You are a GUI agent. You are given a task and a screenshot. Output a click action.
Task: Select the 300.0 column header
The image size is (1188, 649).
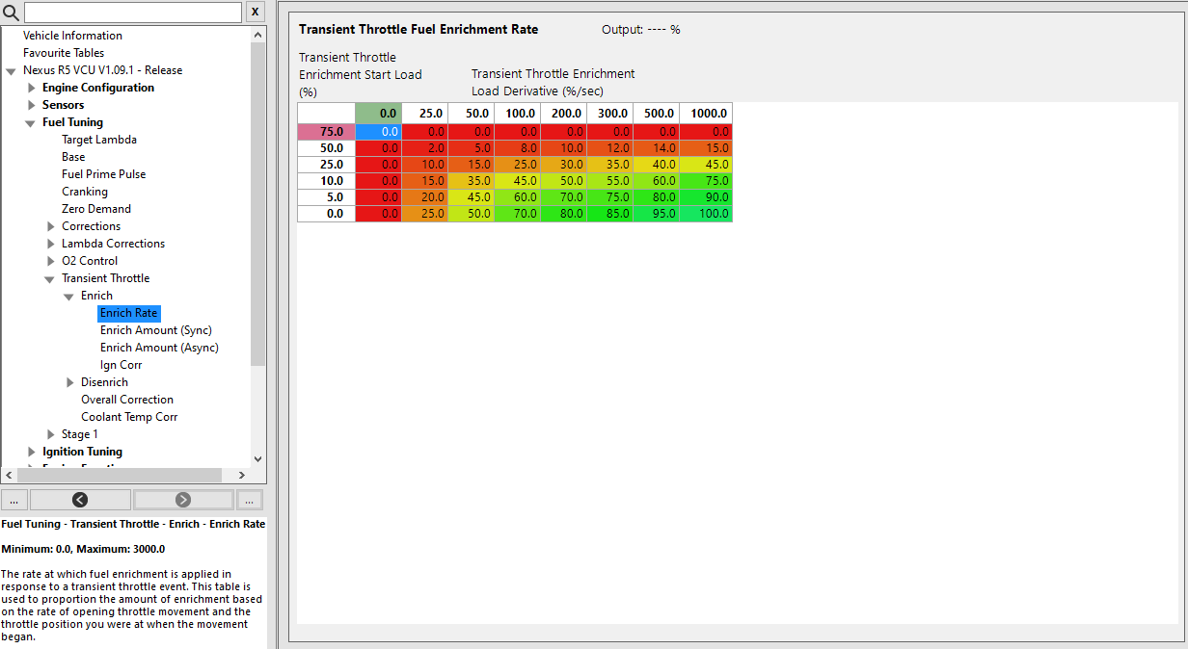(610, 114)
